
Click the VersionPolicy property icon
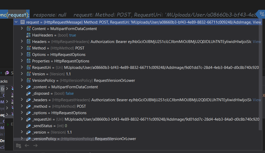(x=29, y=80)
